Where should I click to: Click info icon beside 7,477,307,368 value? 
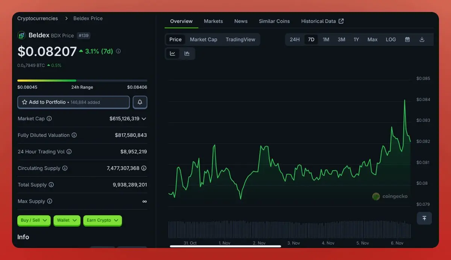click(x=144, y=168)
